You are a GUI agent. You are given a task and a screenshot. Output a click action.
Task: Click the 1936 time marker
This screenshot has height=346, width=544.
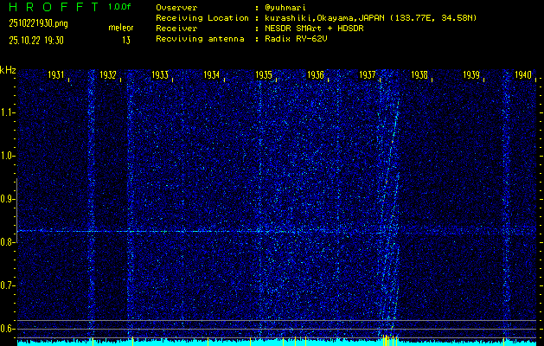point(316,75)
